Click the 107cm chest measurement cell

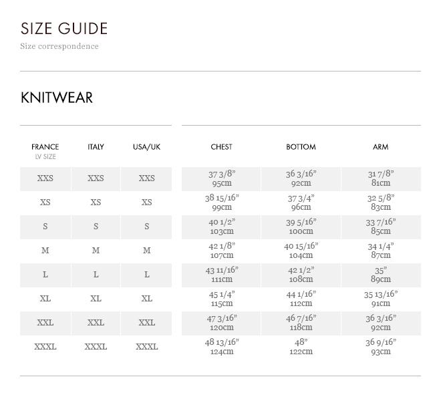point(222,251)
